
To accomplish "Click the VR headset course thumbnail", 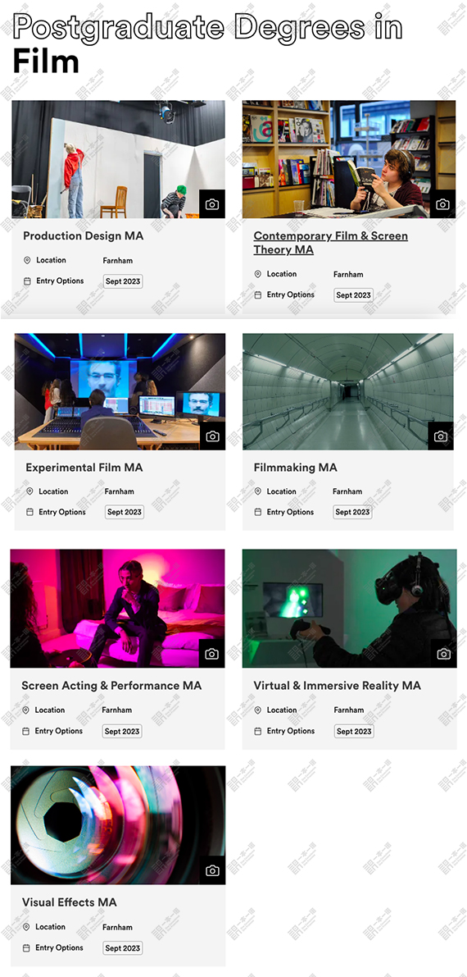I will tap(349, 608).
